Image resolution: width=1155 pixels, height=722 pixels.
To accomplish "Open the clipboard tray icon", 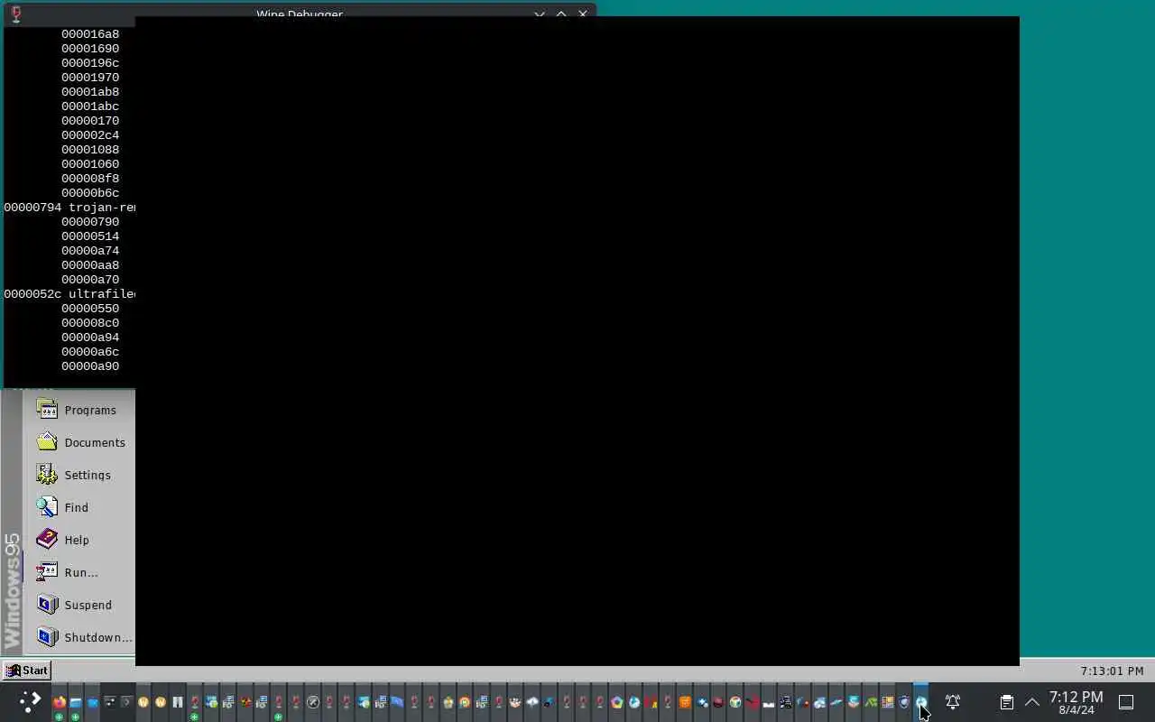I will coord(1007,702).
